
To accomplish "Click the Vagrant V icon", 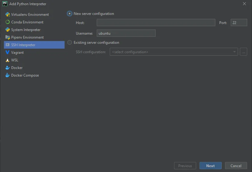I will tap(7, 52).
